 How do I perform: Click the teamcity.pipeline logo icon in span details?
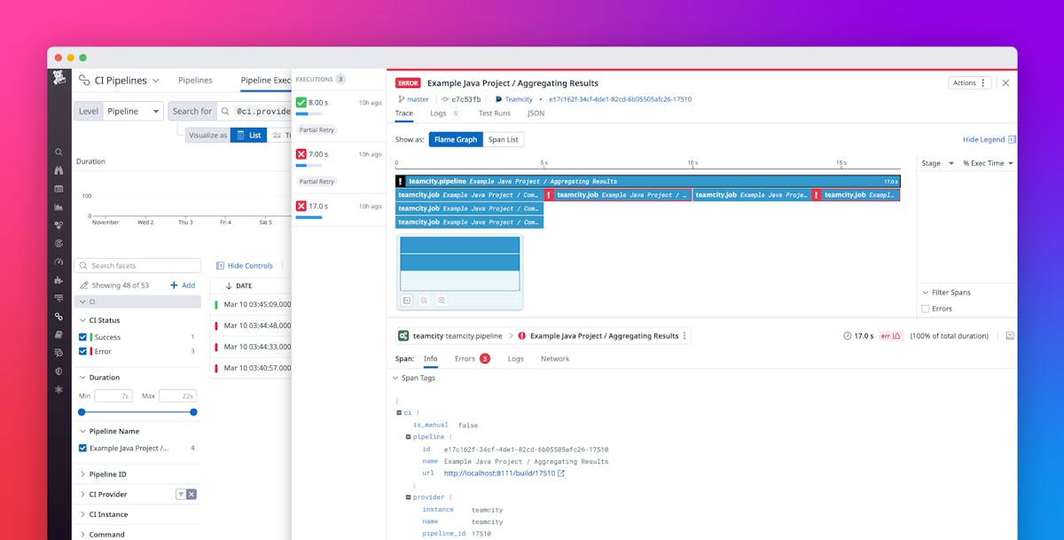(401, 335)
